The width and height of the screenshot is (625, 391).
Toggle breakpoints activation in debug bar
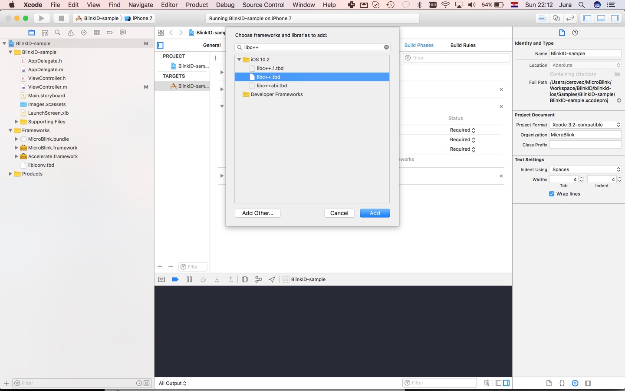click(x=175, y=279)
